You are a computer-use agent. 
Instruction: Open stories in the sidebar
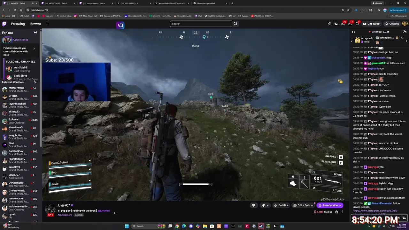click(x=20, y=40)
